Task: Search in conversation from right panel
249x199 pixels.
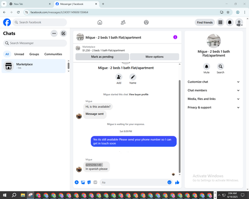Action: (x=221, y=67)
